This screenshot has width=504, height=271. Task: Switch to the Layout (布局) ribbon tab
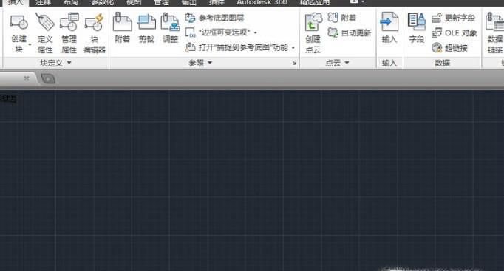(71, 2)
